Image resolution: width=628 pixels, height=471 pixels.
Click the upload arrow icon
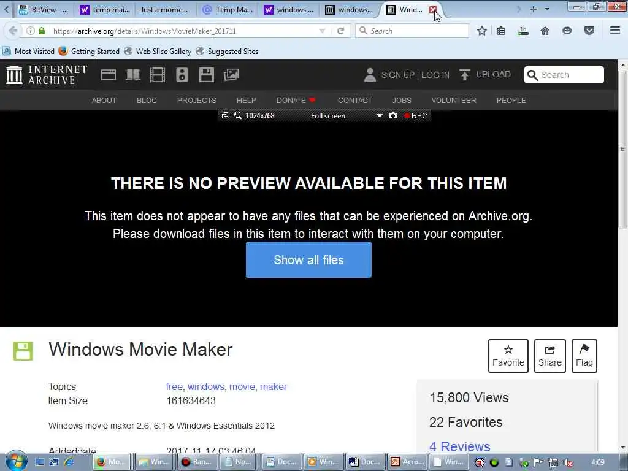pyautogui.click(x=465, y=75)
